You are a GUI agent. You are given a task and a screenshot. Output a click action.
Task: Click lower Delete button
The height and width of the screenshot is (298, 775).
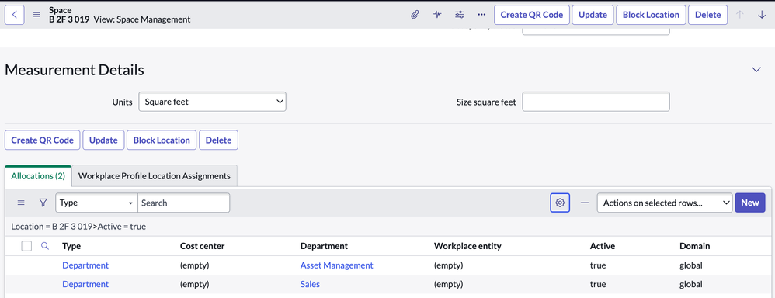point(218,140)
